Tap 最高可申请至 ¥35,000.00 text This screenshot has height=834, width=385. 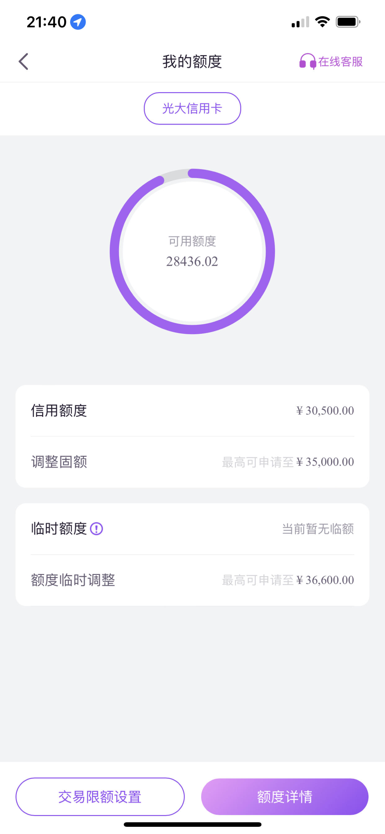coord(288,462)
